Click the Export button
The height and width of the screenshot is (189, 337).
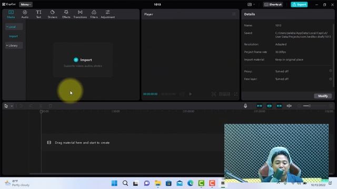299,5
